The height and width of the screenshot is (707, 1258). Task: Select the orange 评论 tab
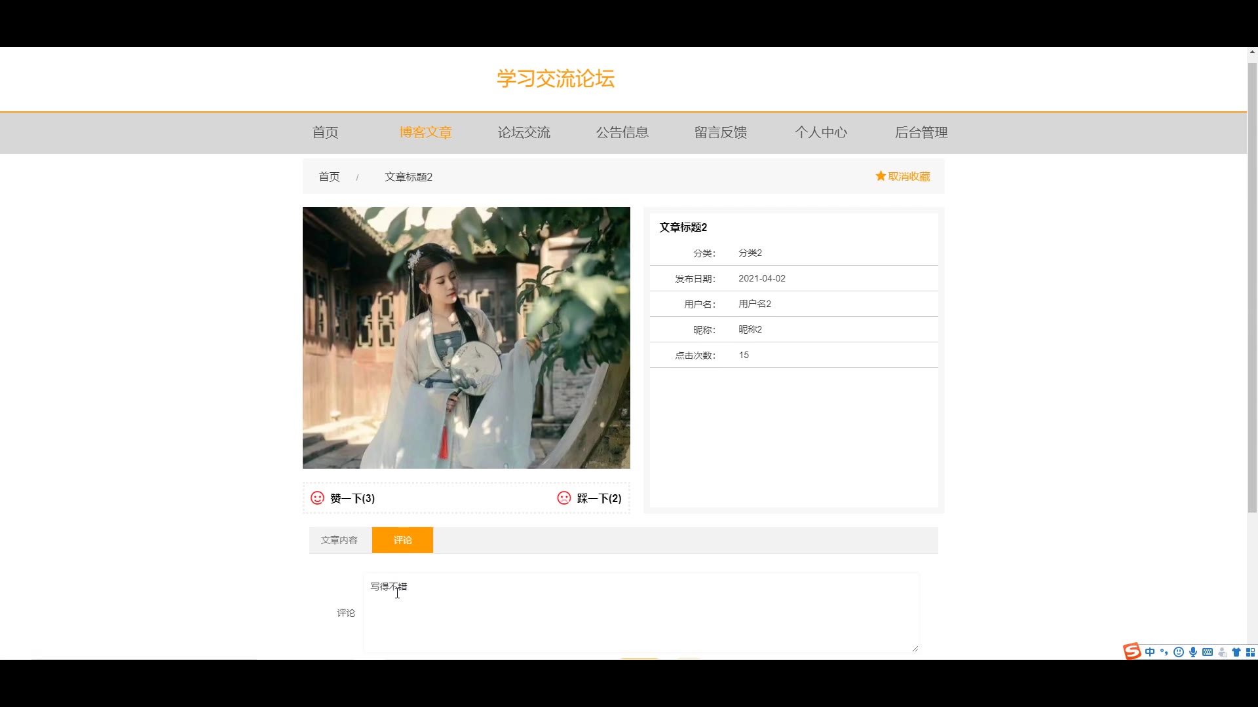[x=402, y=540]
